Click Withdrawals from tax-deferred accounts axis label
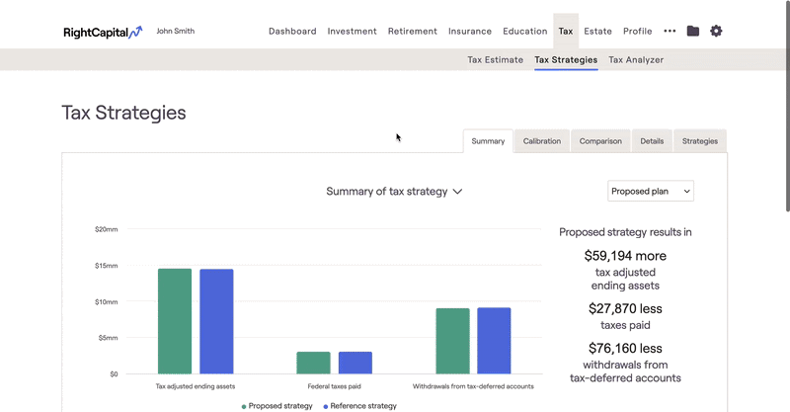 (x=473, y=386)
